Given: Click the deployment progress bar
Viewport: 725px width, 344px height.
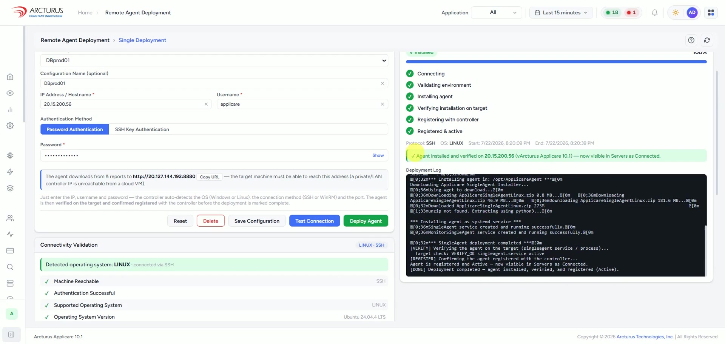Looking at the screenshot, I should [x=556, y=62].
